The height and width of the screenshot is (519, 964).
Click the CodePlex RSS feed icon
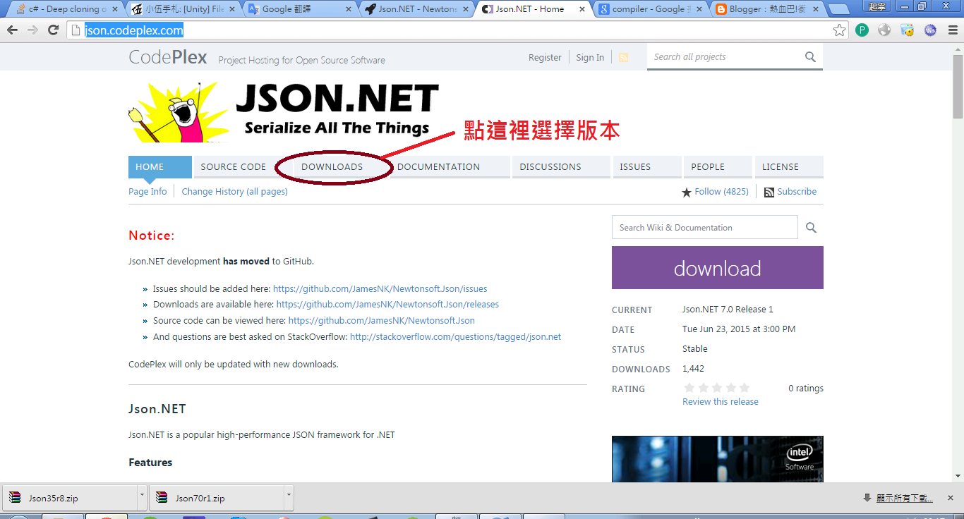[x=623, y=58]
